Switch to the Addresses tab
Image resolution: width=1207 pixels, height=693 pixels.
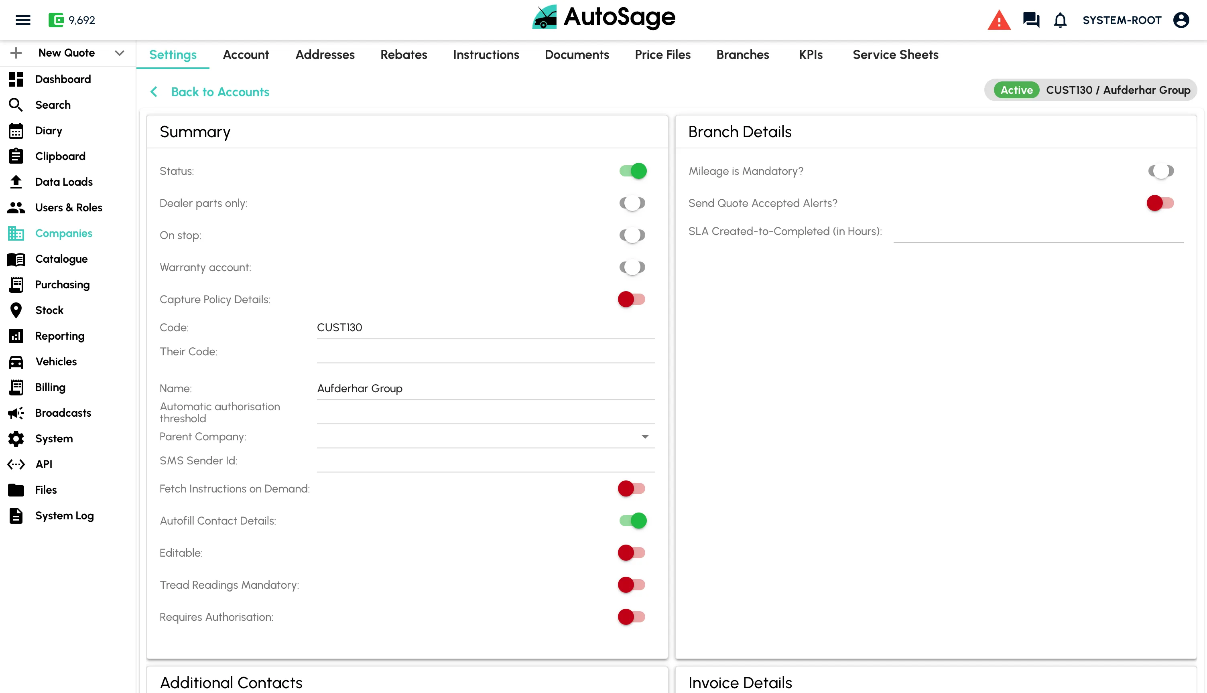pyautogui.click(x=325, y=55)
